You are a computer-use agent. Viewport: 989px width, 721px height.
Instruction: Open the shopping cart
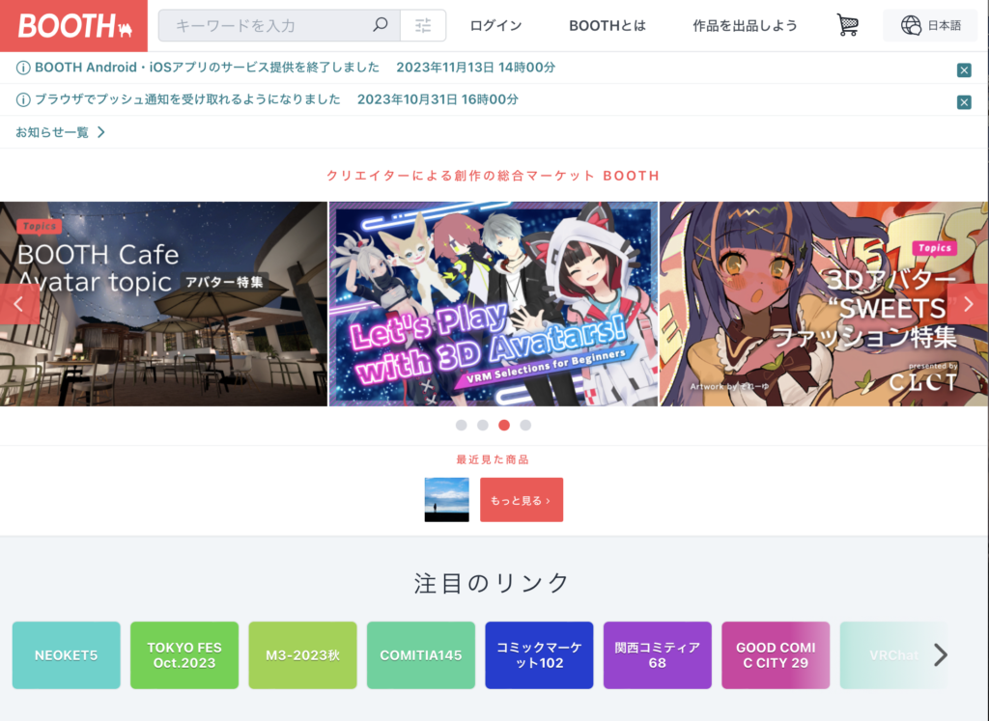(847, 26)
